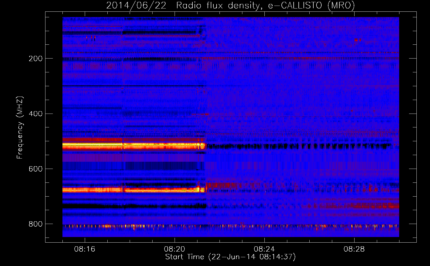The image size is (430, 266).
Task: Click the 200 frequency tick label
Action: point(36,59)
